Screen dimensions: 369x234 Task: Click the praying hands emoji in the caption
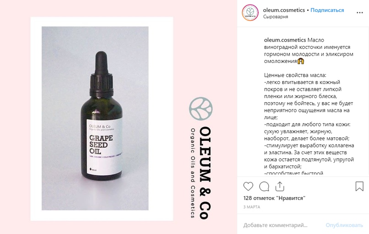coord(301,61)
